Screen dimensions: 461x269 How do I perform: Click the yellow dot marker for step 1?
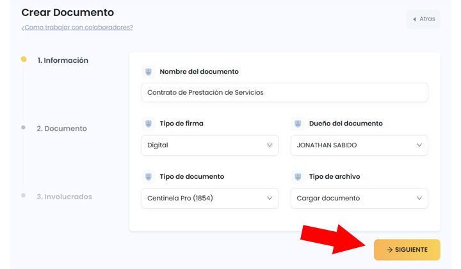[24, 60]
